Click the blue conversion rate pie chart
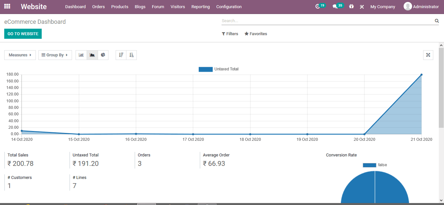 pyautogui.click(x=375, y=187)
